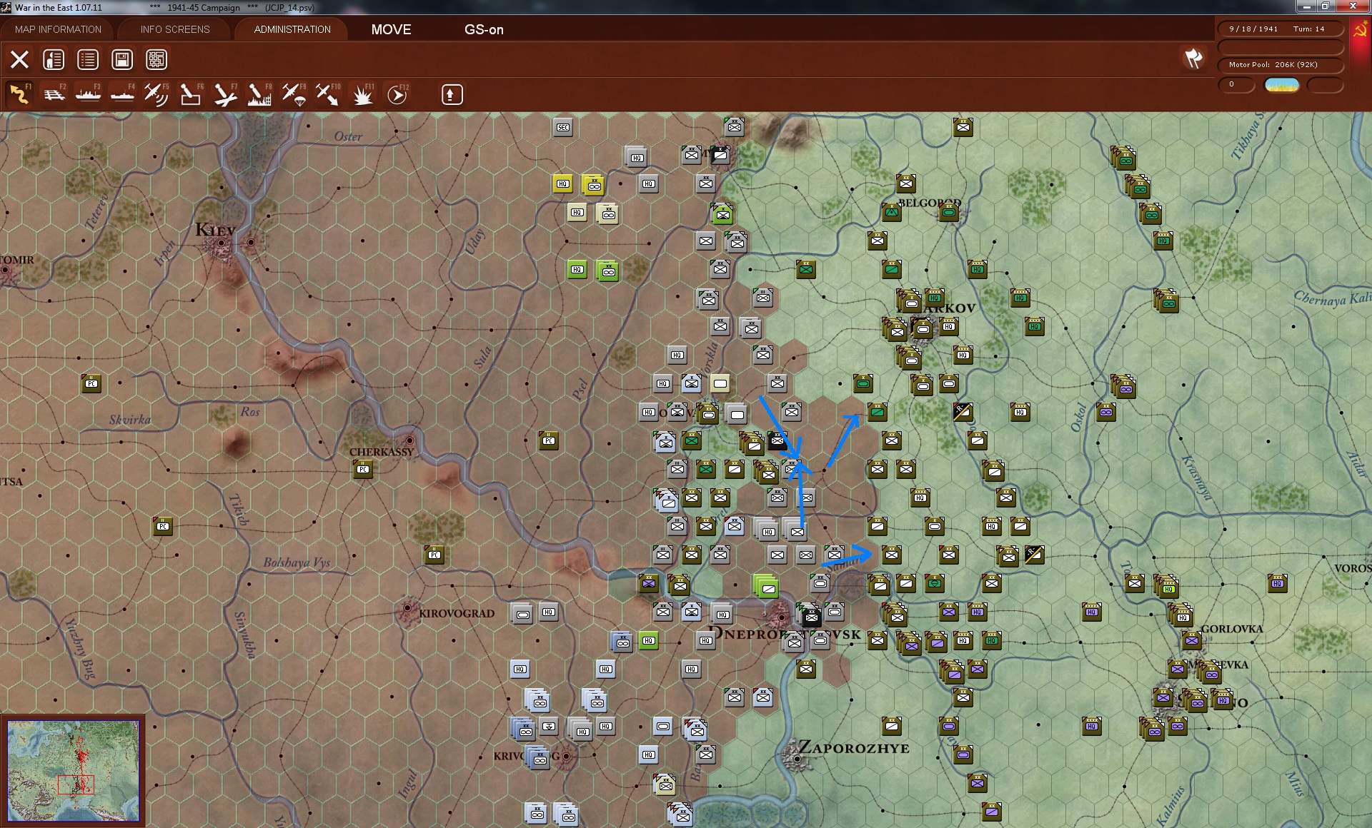Click the minimap overview thumbnail
This screenshot has height=828, width=1372.
(x=73, y=771)
